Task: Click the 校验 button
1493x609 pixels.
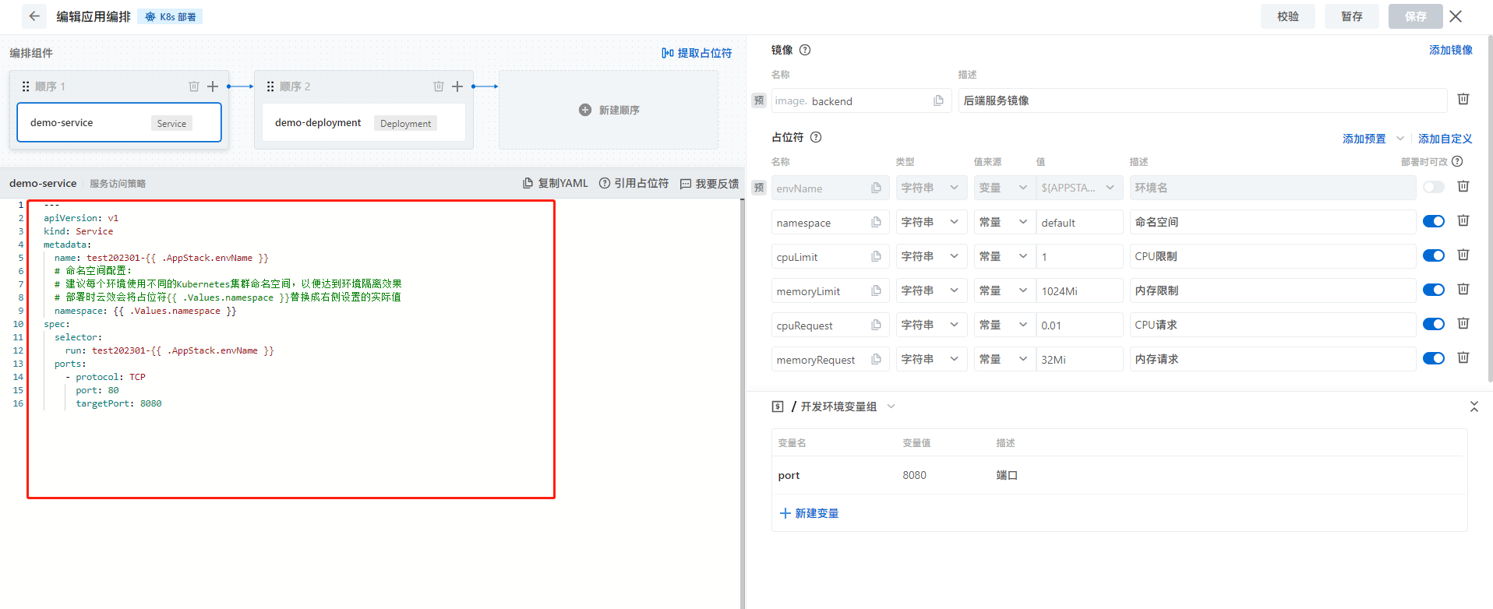Action: 1287,16
